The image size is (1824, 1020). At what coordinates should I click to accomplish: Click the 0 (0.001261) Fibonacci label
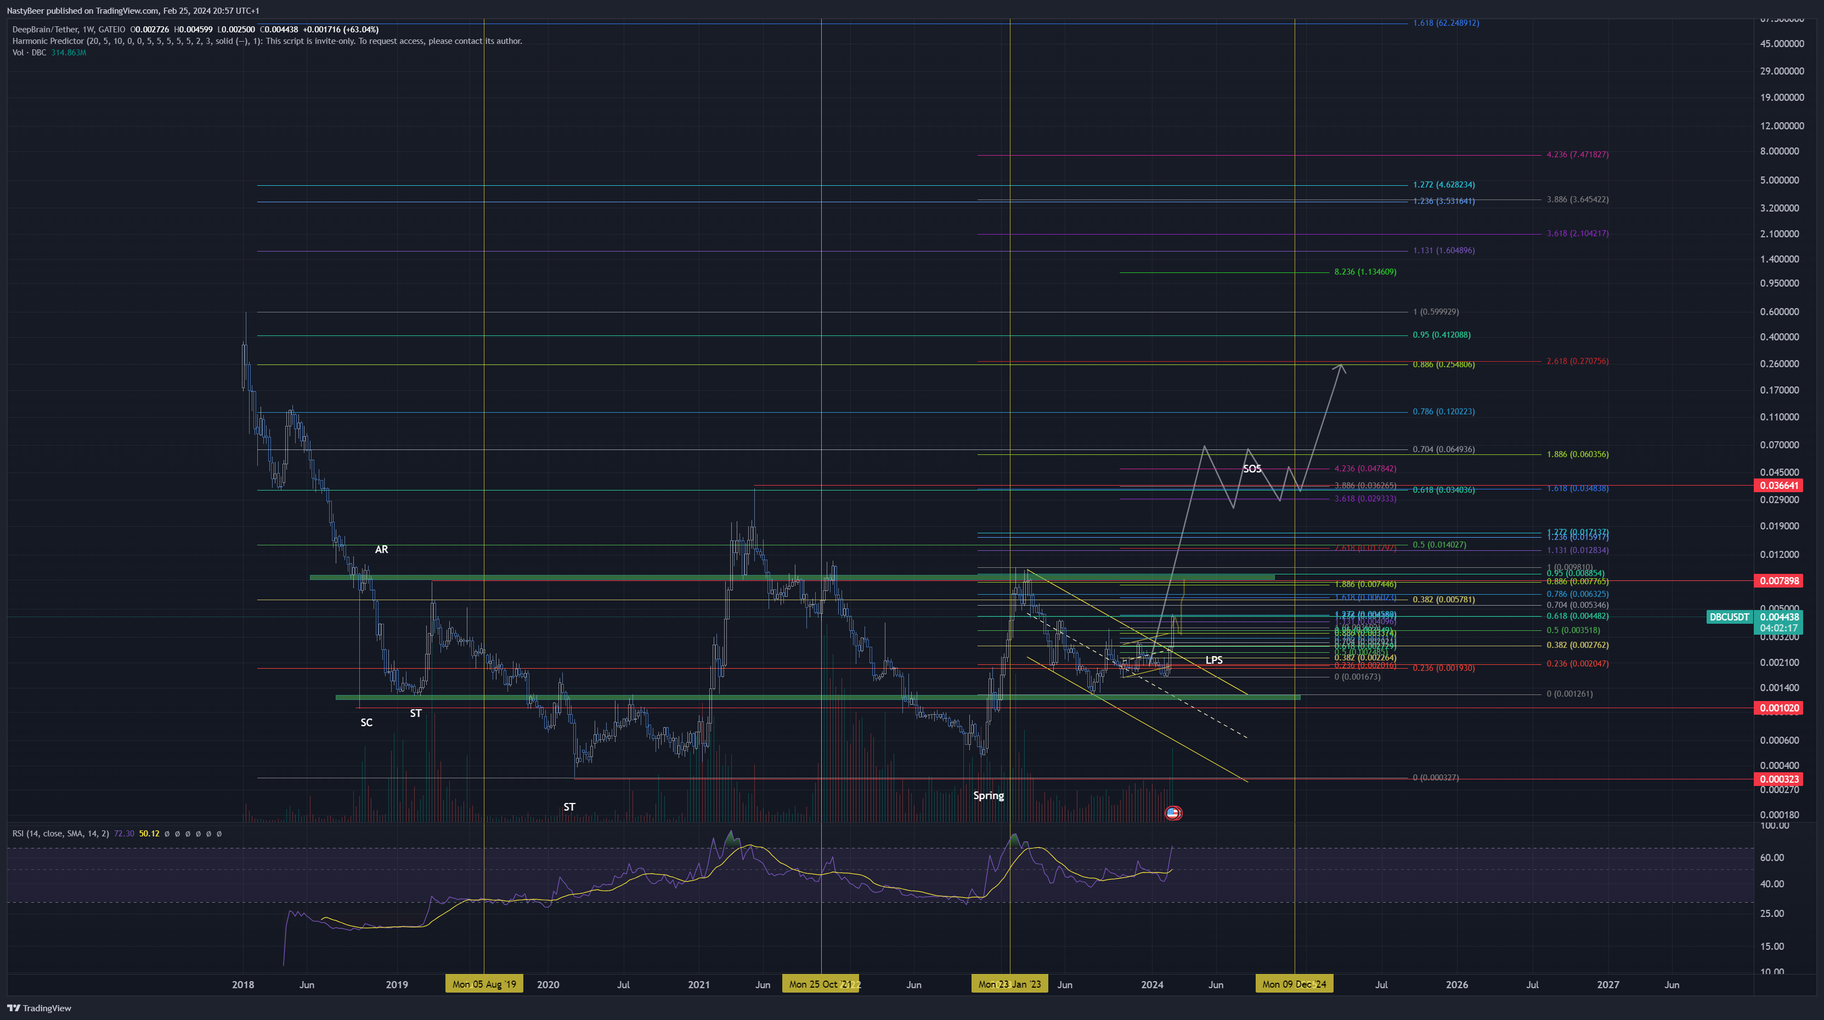click(x=1569, y=694)
